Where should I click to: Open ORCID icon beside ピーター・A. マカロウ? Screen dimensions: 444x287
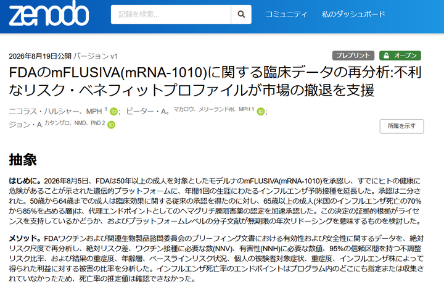click(x=261, y=112)
